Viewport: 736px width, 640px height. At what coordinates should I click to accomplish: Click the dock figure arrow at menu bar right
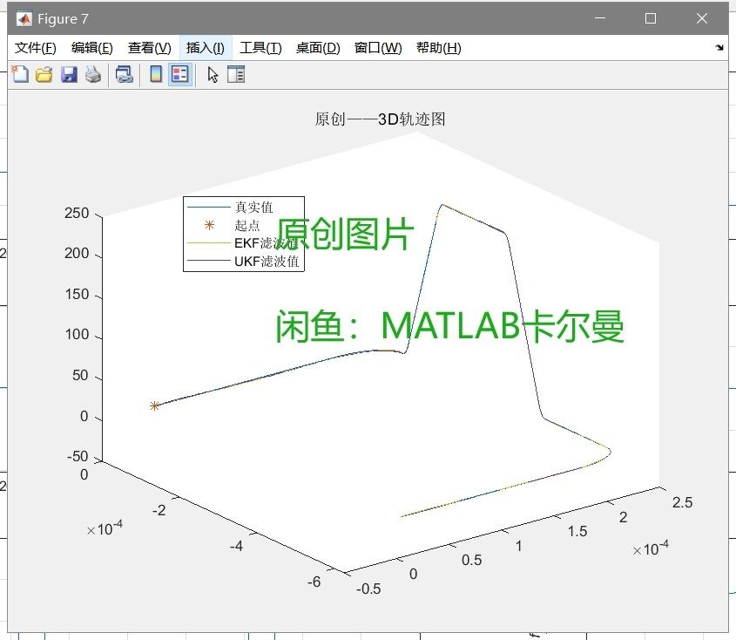tap(719, 47)
